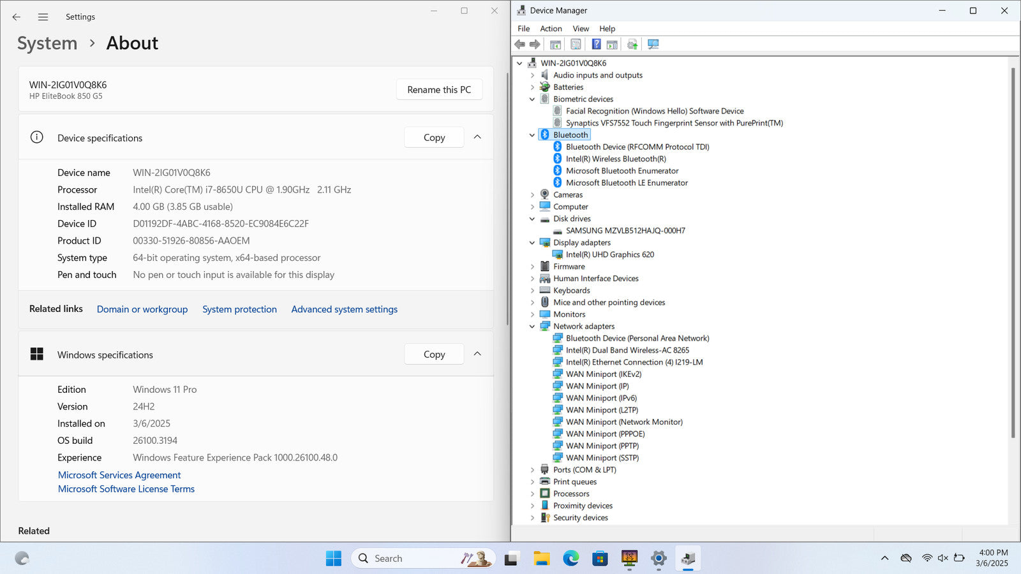The image size is (1021, 574).
Task: Collapse the Bluetooth device category
Action: click(x=532, y=135)
